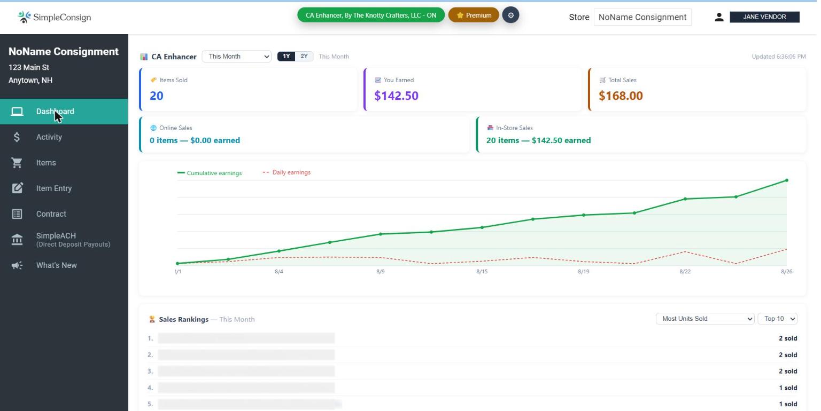Viewport: 821px width, 411px height.
Task: Click the SimpleACH bank icon
Action: click(17, 240)
